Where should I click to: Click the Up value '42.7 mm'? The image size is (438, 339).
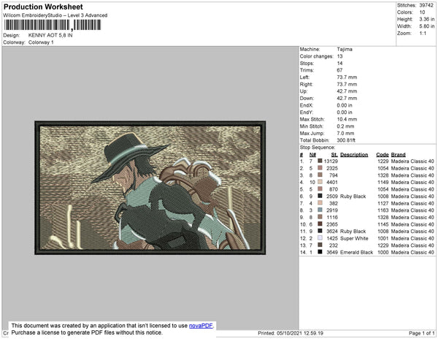pos(347,91)
